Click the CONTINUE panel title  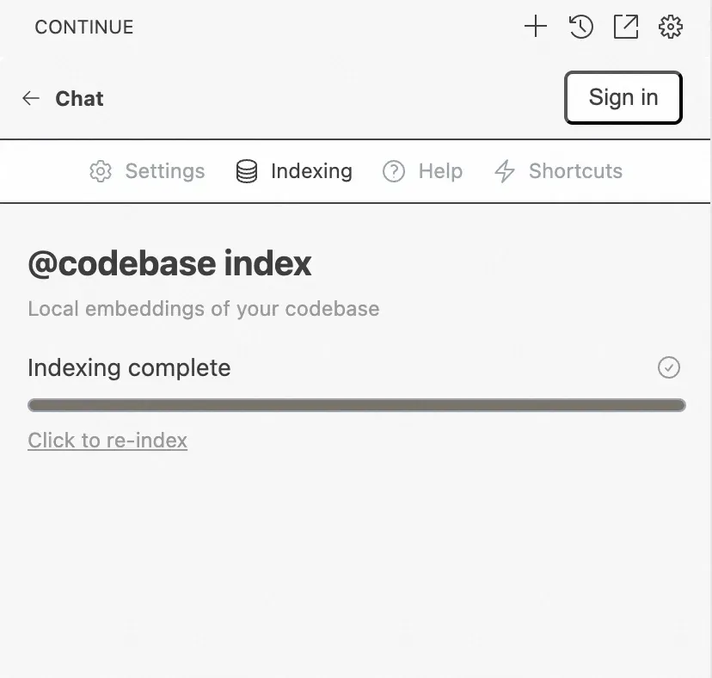click(84, 27)
